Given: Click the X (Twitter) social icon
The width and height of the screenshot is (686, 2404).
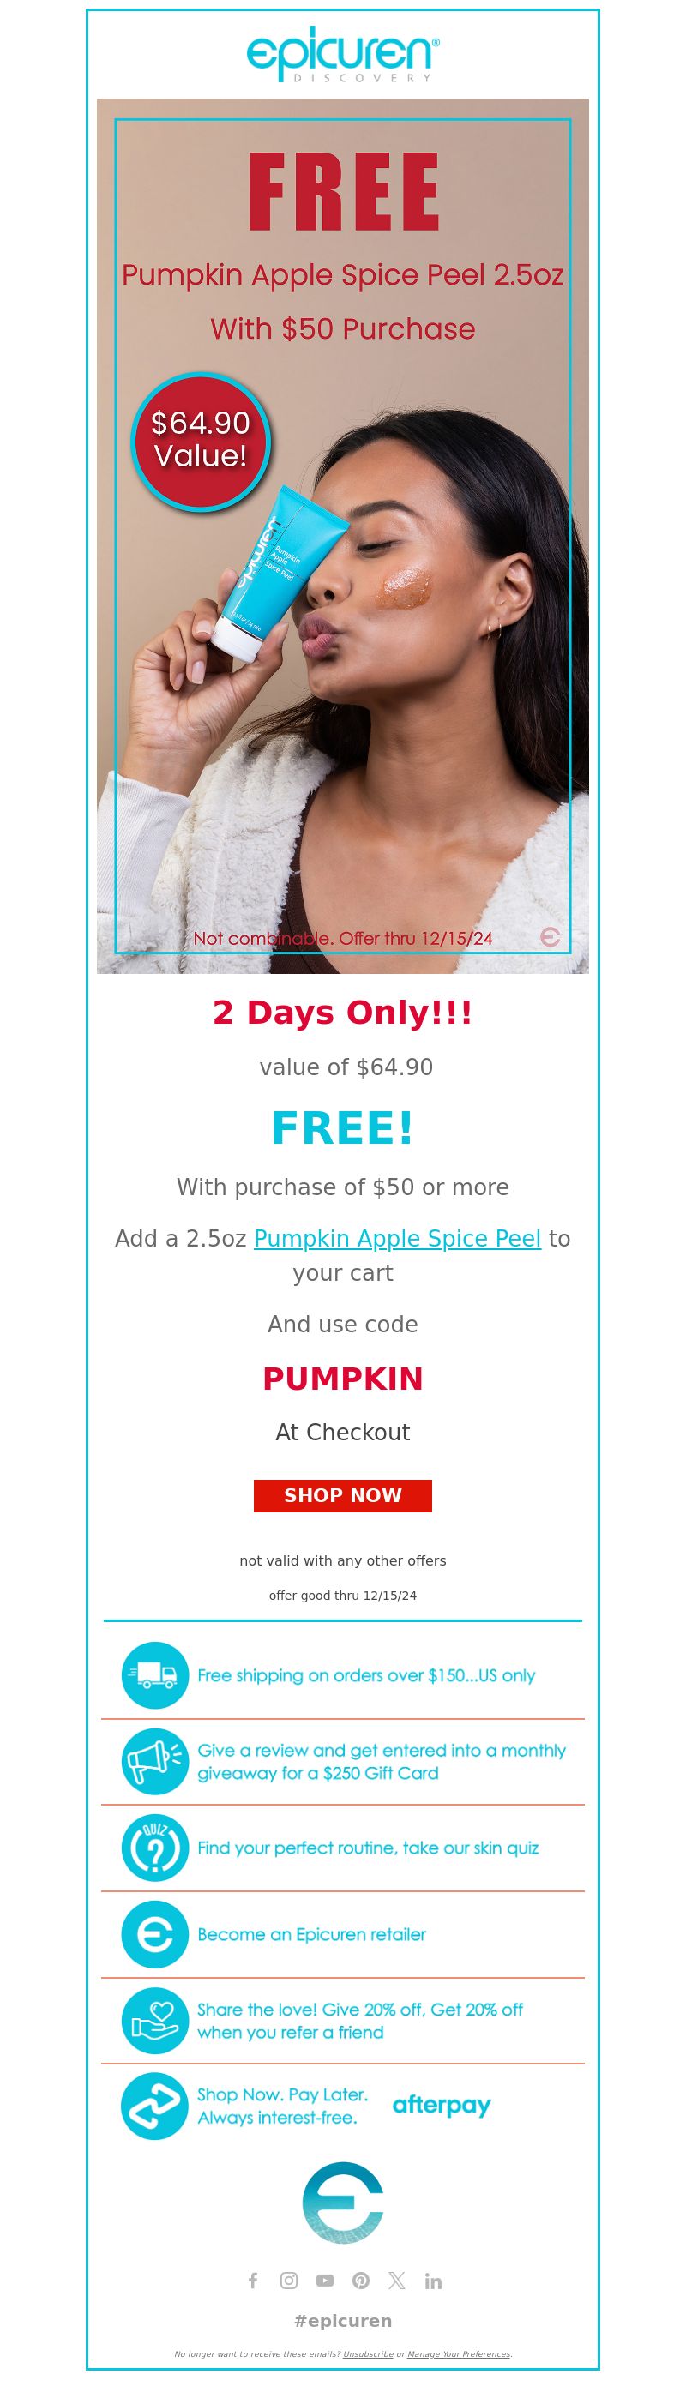Looking at the screenshot, I should 397,2280.
